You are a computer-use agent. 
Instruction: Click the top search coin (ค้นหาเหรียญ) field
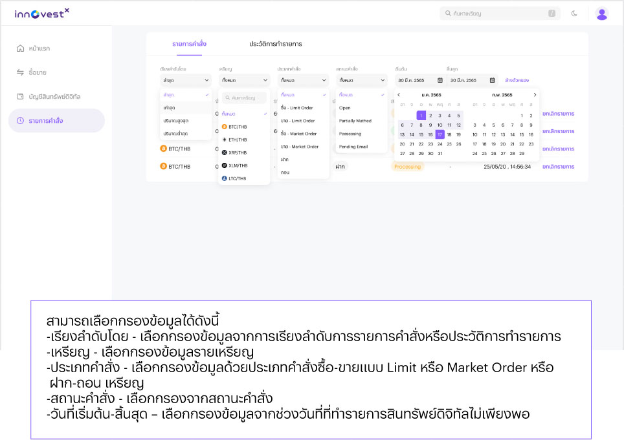tap(500, 13)
